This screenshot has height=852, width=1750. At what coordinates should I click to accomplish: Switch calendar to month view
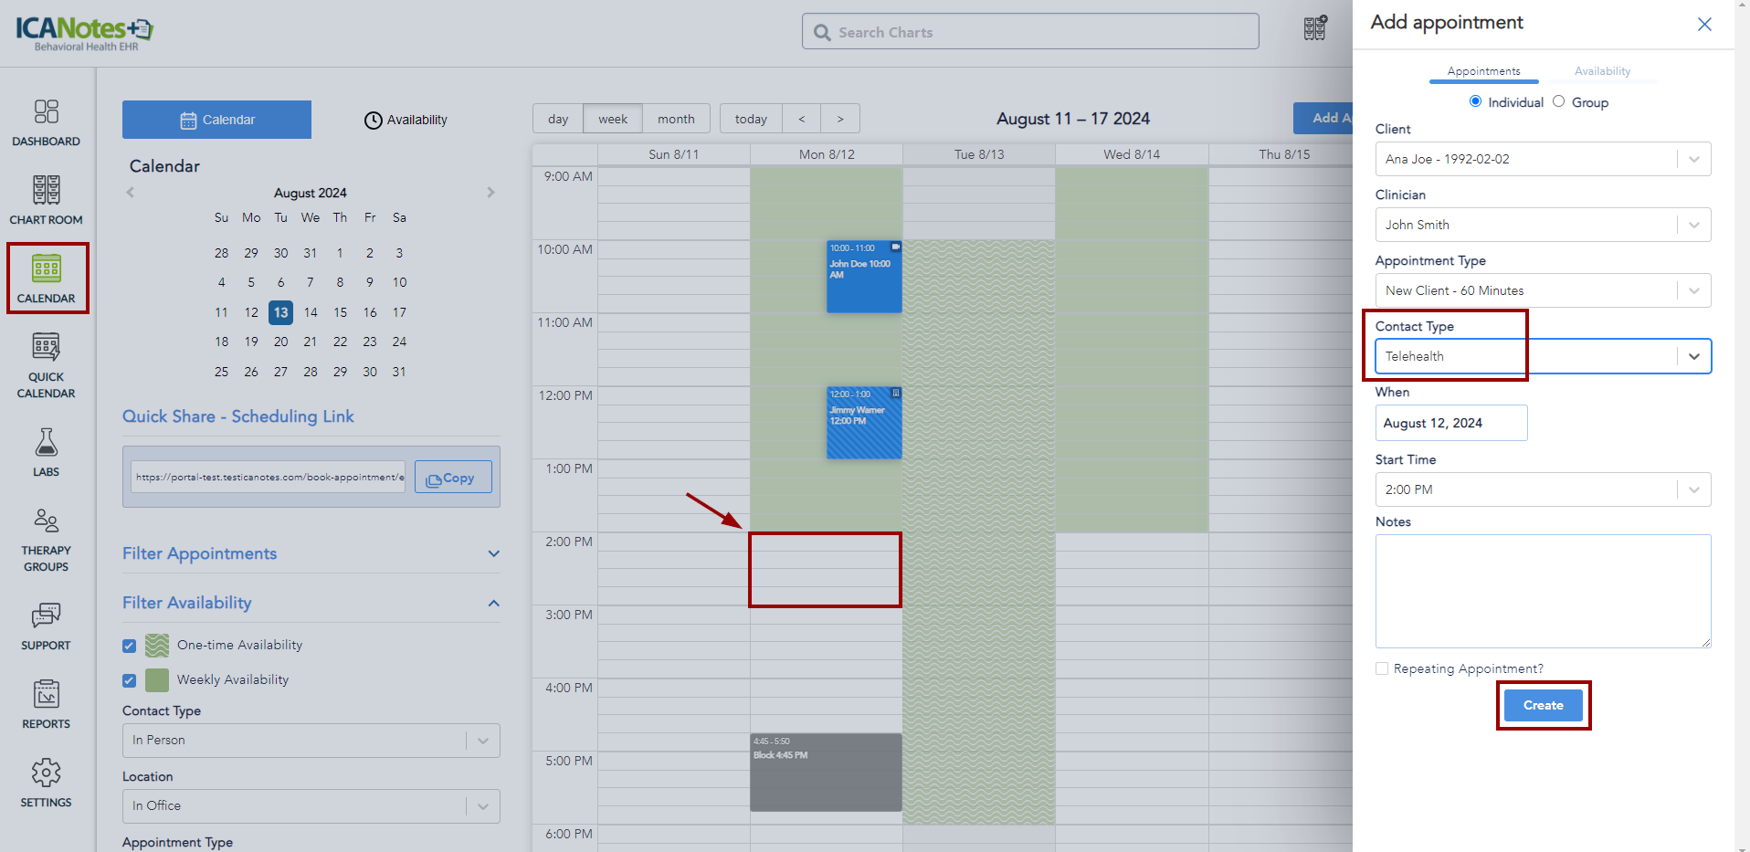click(x=675, y=119)
